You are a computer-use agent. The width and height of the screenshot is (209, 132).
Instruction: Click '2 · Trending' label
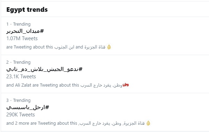pos(18,62)
